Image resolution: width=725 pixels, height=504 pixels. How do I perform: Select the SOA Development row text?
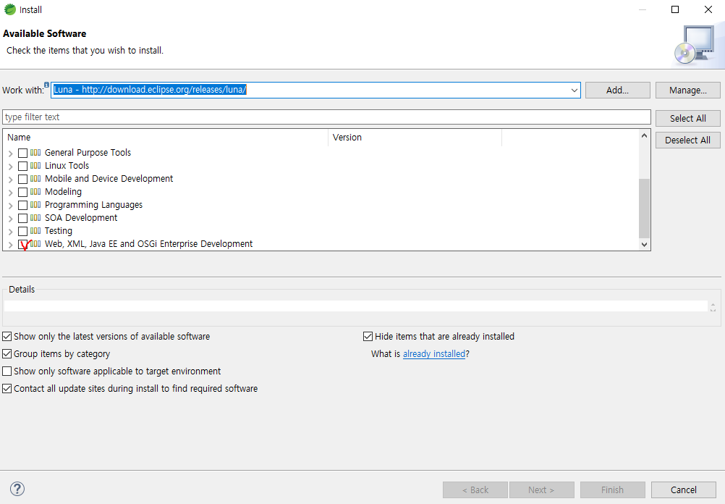[x=81, y=218]
